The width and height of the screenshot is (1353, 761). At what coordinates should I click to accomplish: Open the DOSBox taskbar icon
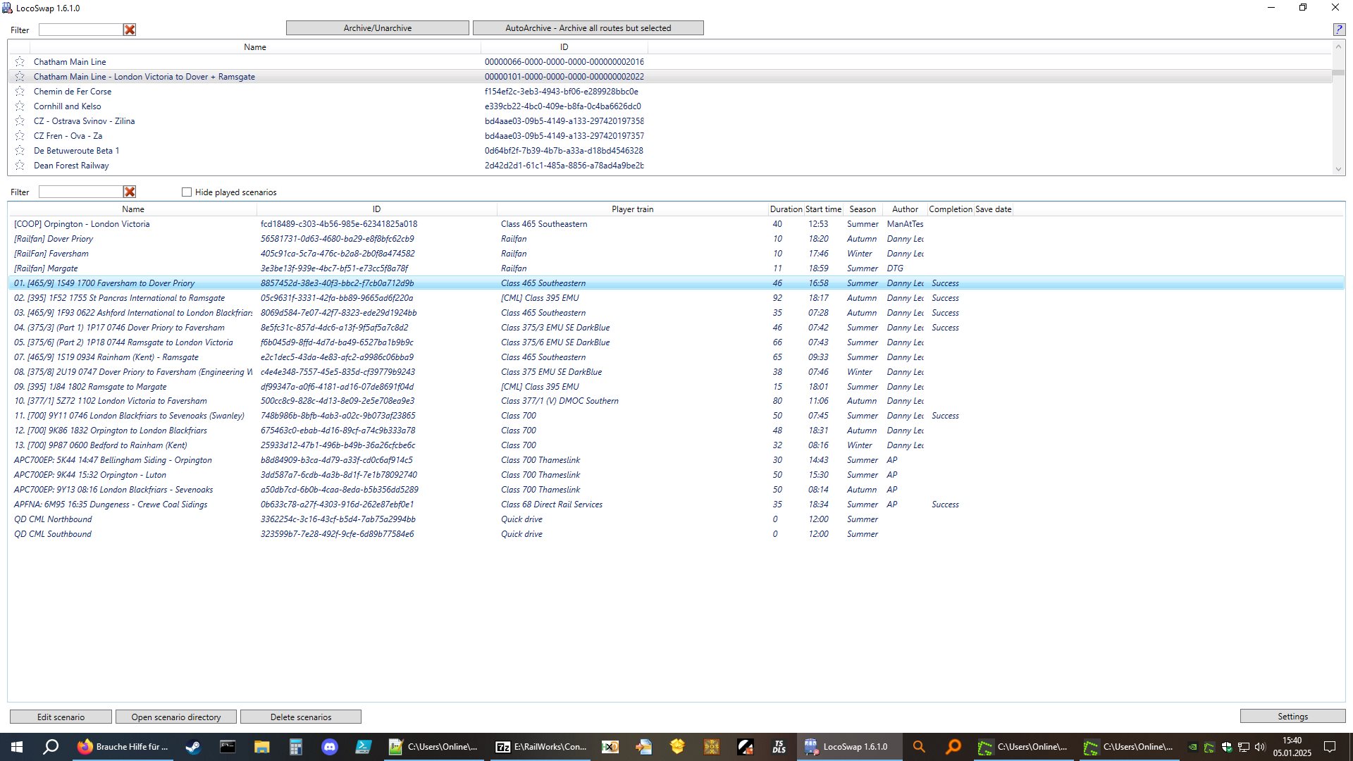pos(711,747)
